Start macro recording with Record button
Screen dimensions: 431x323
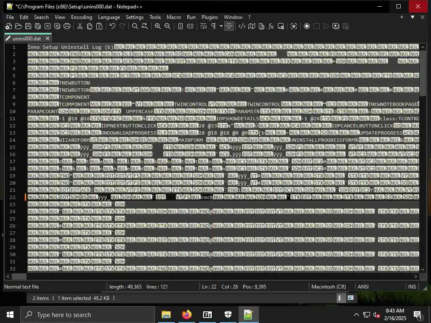coord(307,26)
